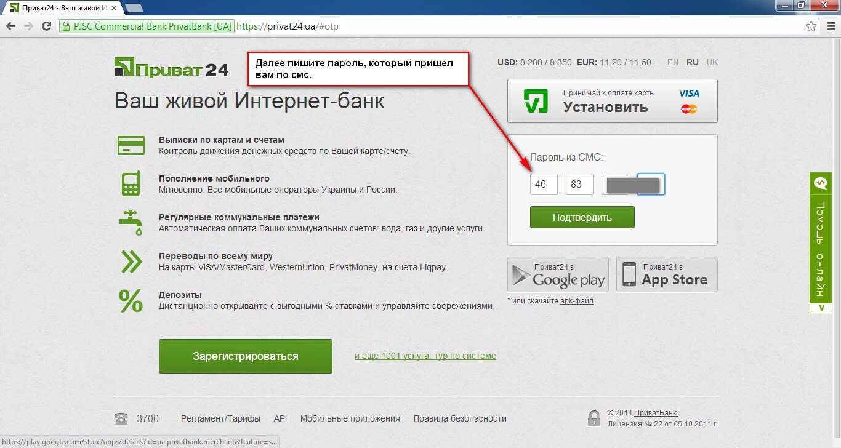Click the double-chevron transfers icon
The image size is (841, 448).
tap(131, 262)
